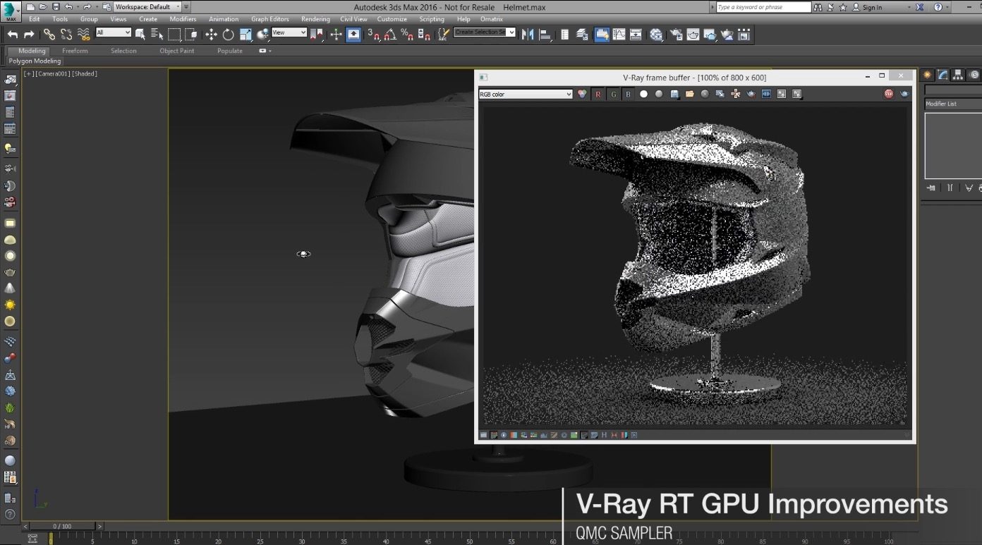Toggle the Percent Snap button

tap(407, 35)
